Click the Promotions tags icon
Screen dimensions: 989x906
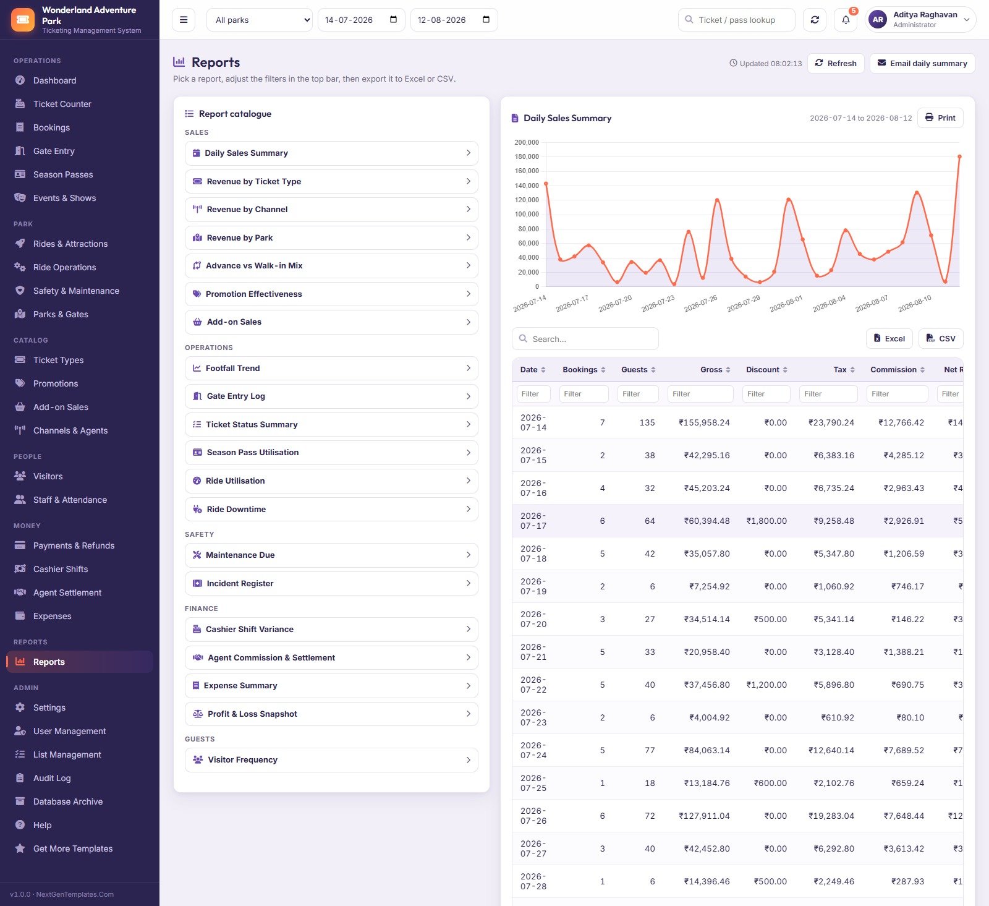[x=20, y=383]
